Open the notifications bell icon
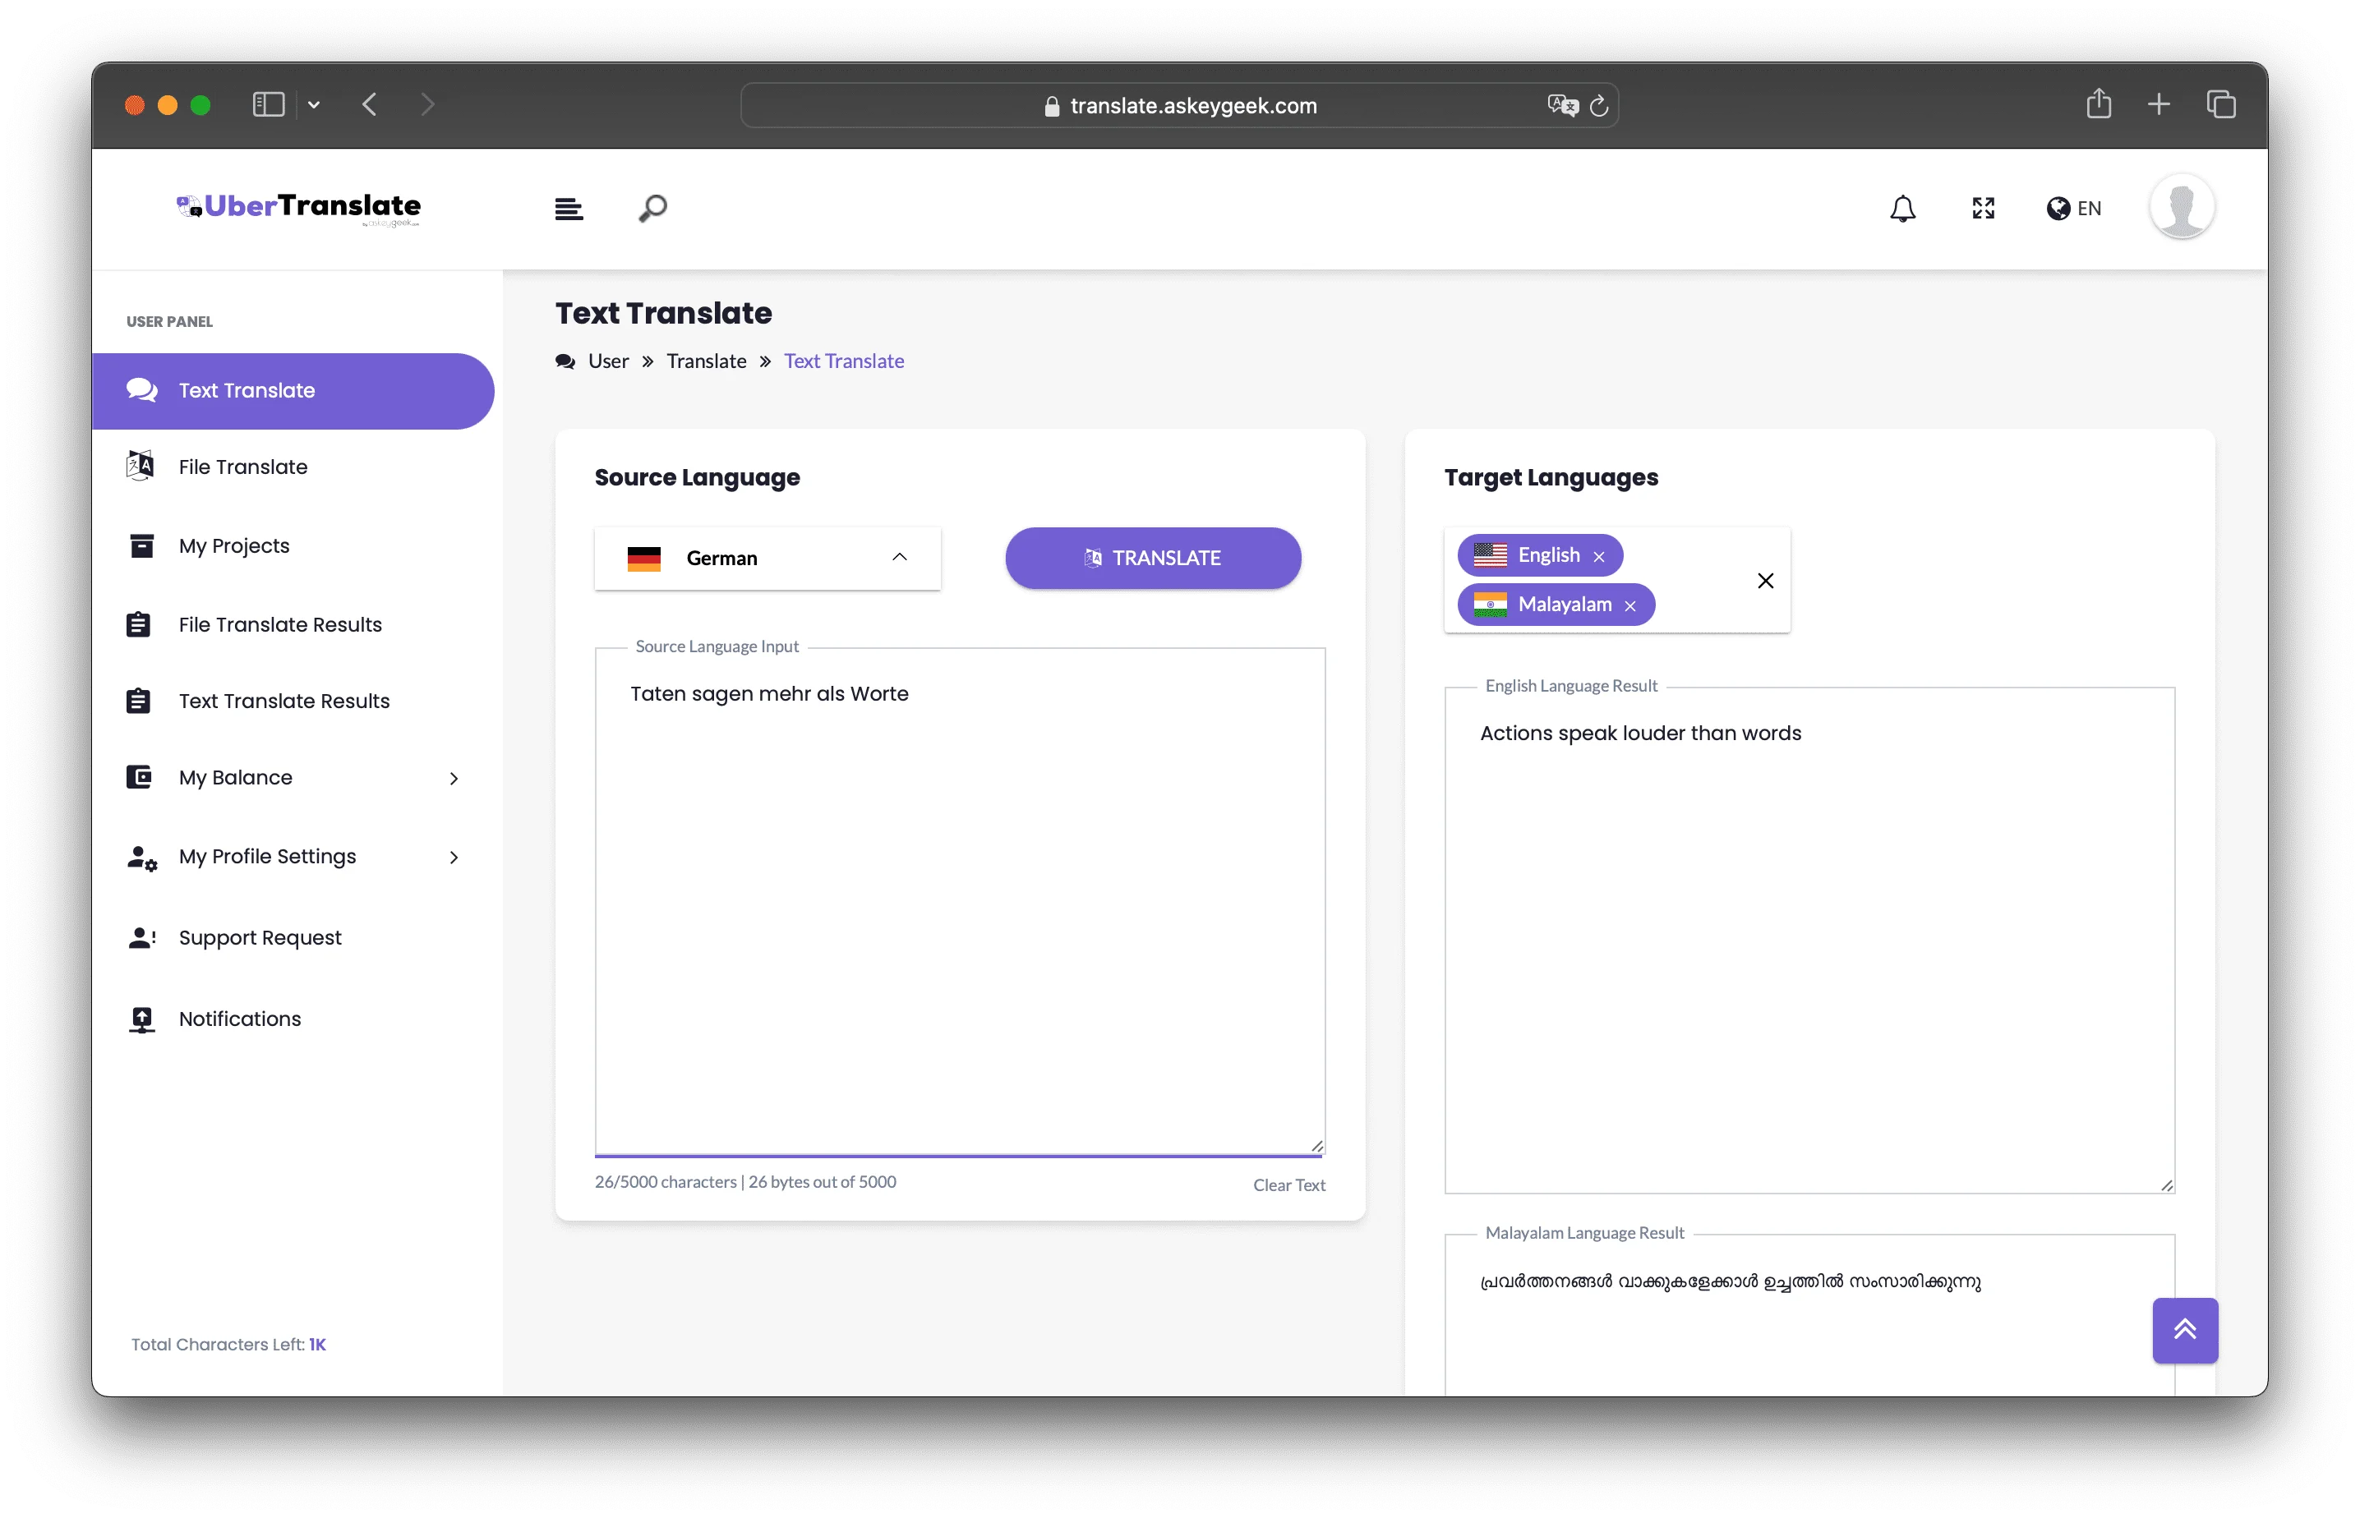This screenshot has height=1518, width=2360. coord(1902,209)
